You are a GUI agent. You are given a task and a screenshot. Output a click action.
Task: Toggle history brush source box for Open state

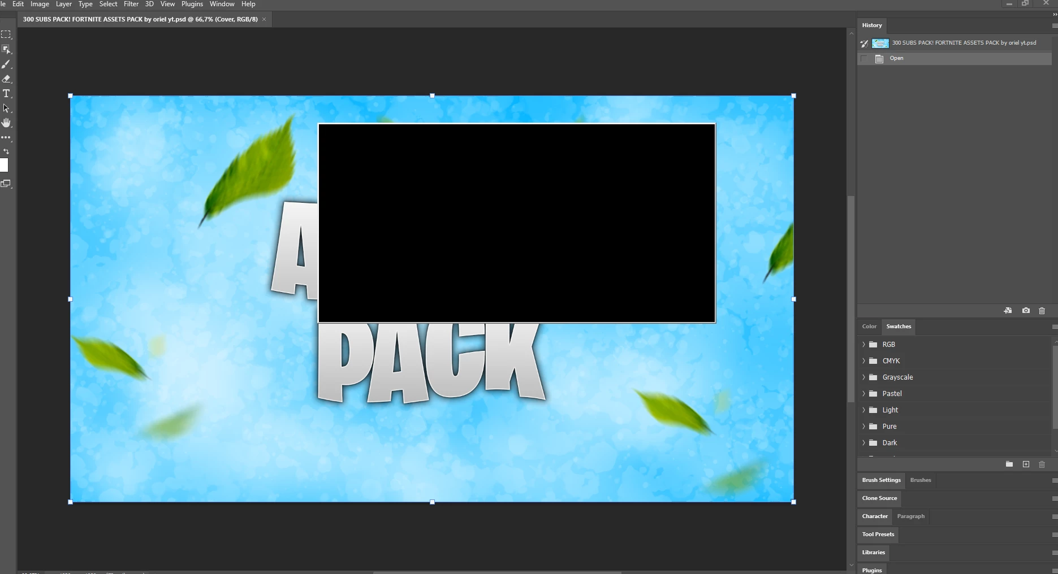(x=864, y=59)
